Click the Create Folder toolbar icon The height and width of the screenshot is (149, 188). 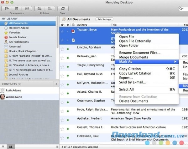click(x=39, y=8)
